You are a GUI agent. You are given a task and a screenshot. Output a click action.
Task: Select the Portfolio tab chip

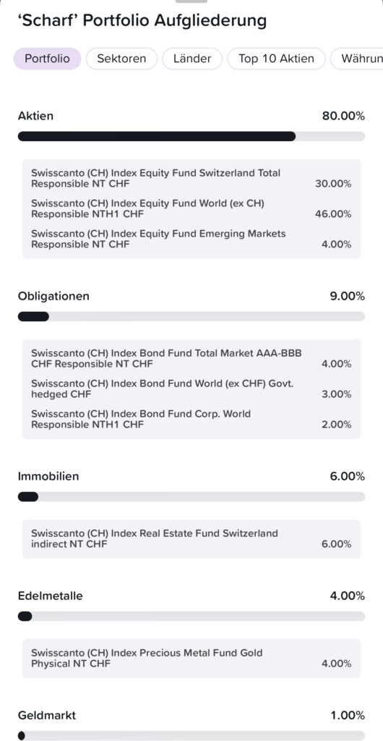[47, 59]
